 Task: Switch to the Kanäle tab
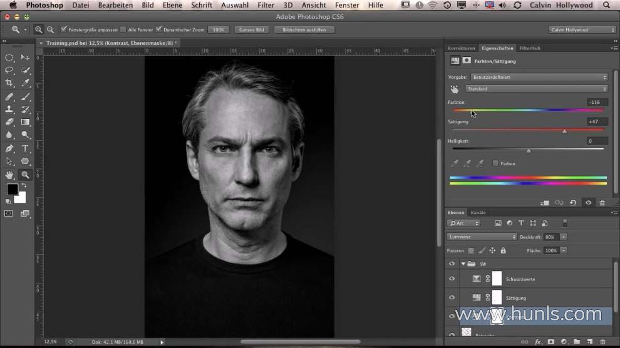(478, 213)
